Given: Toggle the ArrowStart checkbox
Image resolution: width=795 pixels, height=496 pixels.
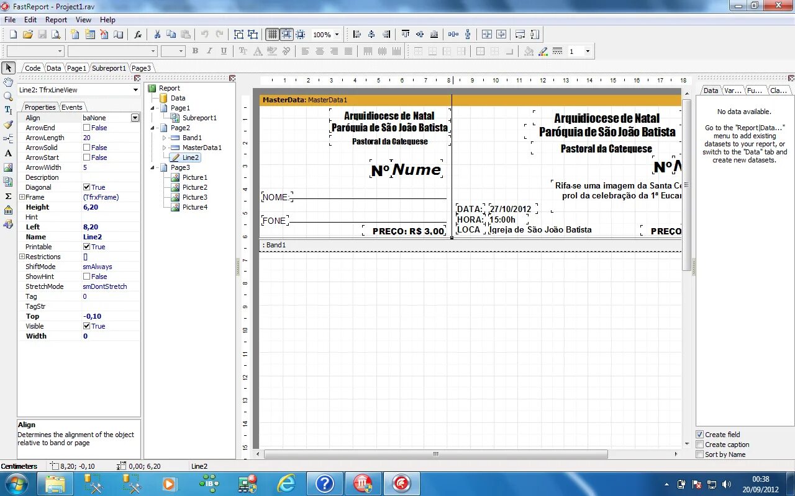Looking at the screenshot, I should point(86,157).
